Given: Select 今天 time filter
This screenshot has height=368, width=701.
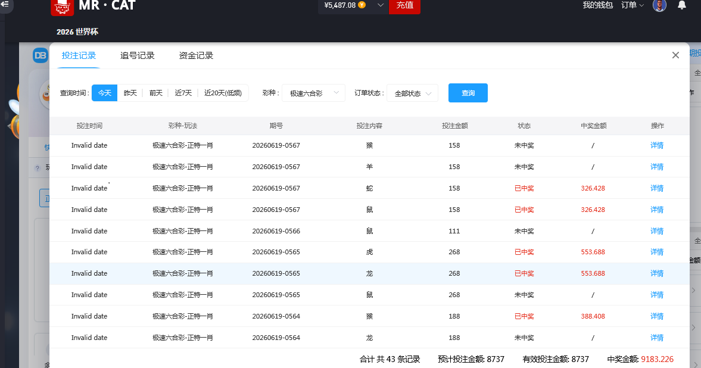Looking at the screenshot, I should pos(105,93).
